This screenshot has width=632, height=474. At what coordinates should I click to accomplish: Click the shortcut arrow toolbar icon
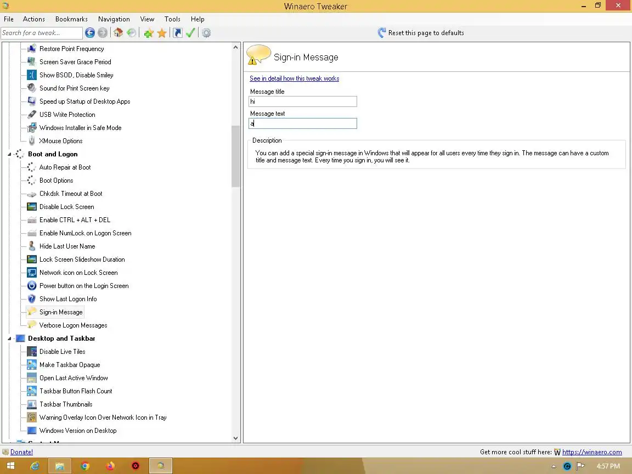(x=177, y=33)
